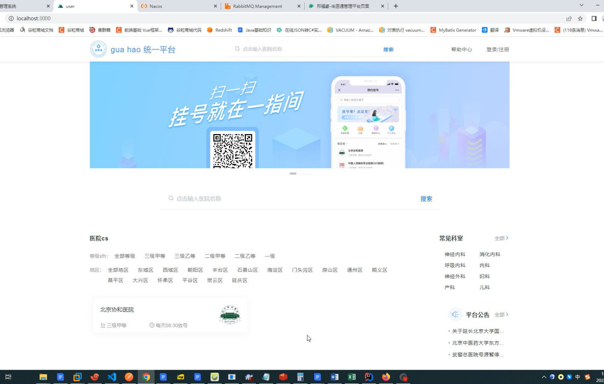Open the 集群篇 bookmark
Viewport: 604px width, 384px height.
tap(100, 30)
